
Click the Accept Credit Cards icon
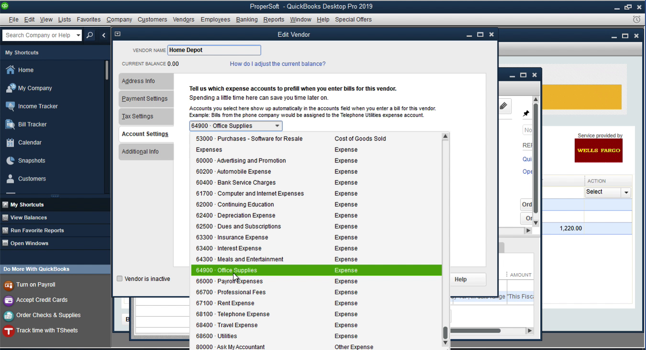click(x=8, y=300)
